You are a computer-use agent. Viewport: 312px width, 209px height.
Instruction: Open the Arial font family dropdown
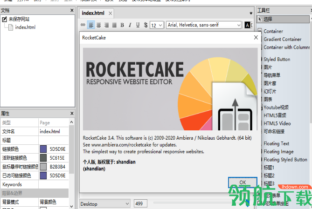[x=204, y=25]
